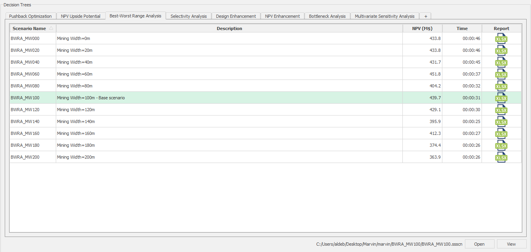Open XLSX report for base scenario BWRA_MW100
531x252 pixels.
tap(501, 98)
